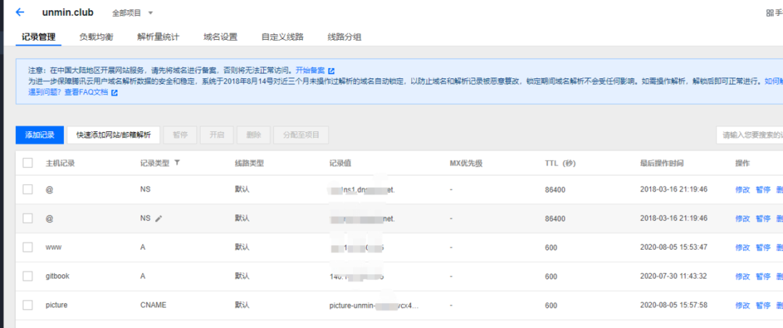Click 暂停 for the gitbook record

click(763, 276)
